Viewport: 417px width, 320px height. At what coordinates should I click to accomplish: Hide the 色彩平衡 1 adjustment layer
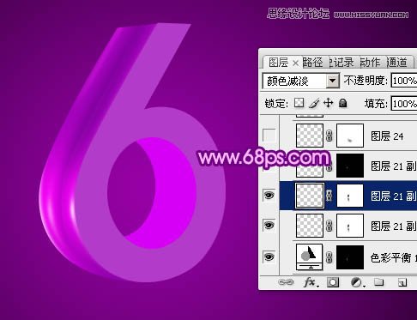pos(269,257)
